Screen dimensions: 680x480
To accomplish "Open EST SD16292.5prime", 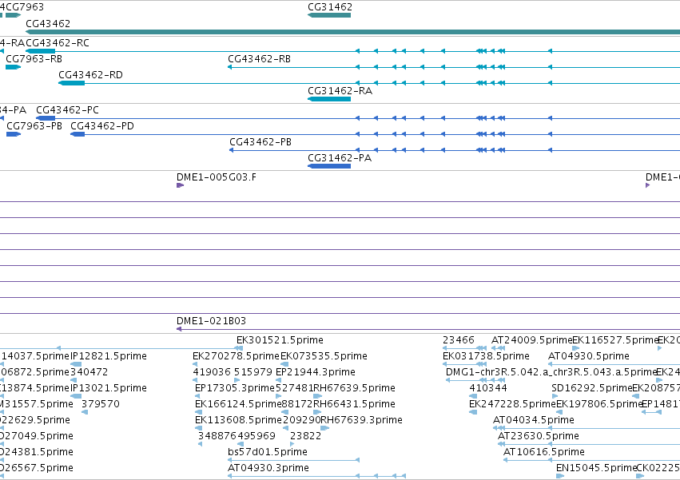I will click(592, 388).
